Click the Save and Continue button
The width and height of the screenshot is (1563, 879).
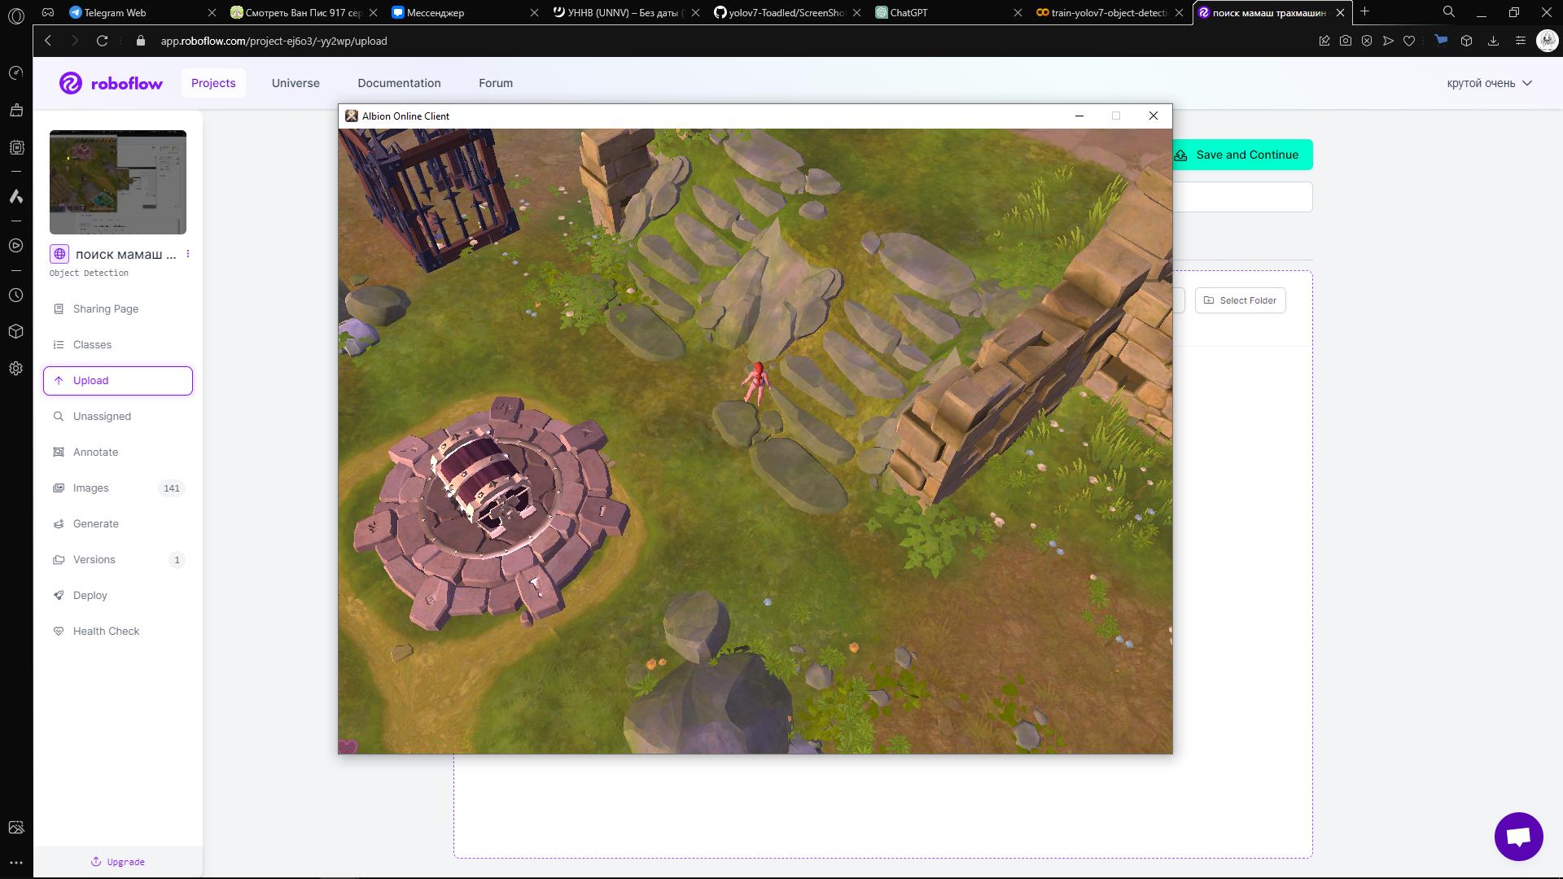pos(1241,155)
